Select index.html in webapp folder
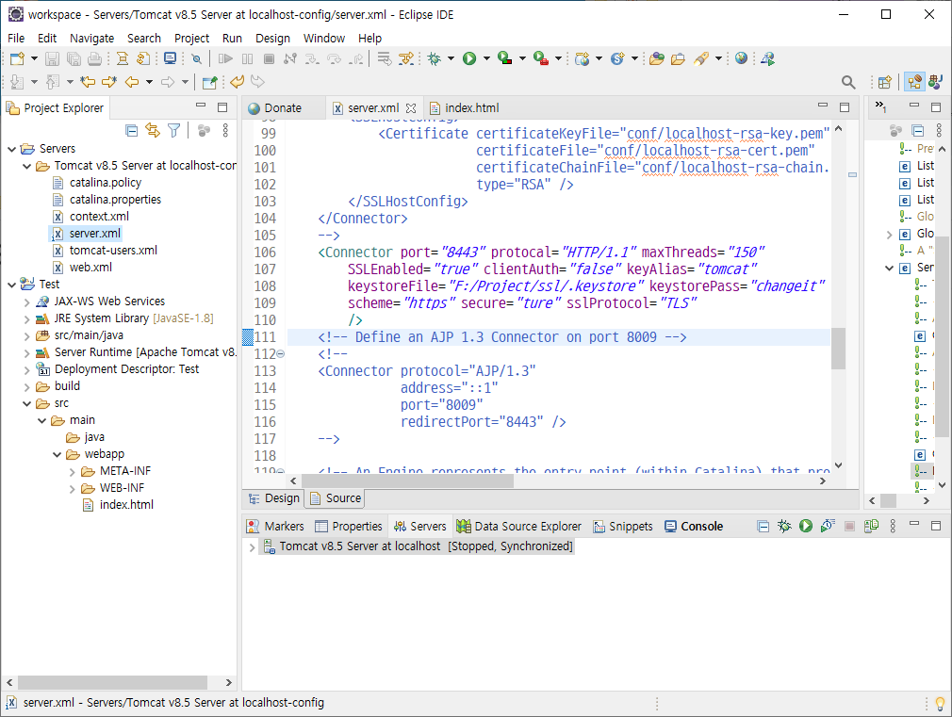 [126, 505]
